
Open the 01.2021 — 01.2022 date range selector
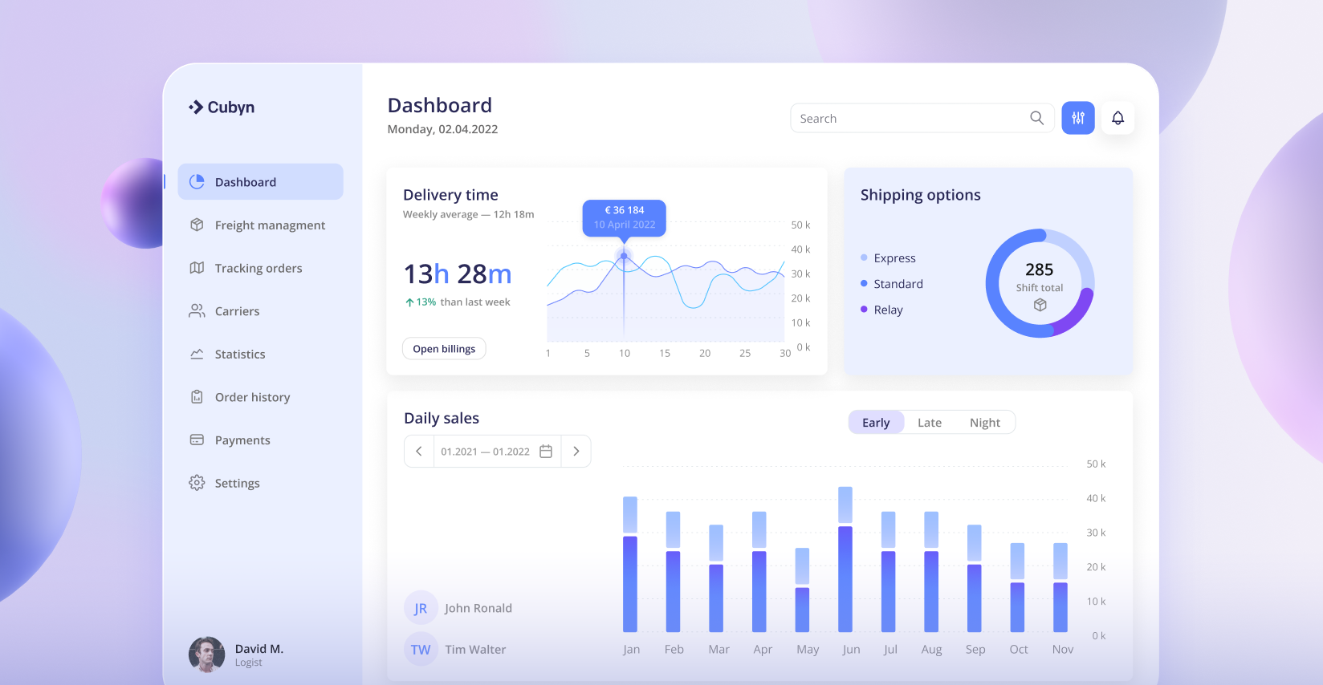[x=485, y=452]
